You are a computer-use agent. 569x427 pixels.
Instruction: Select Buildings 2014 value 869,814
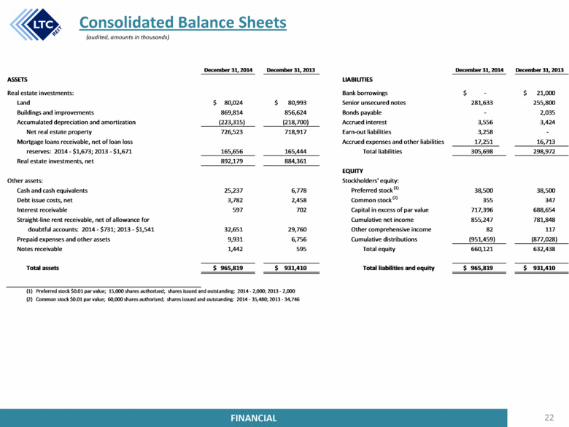[x=232, y=112]
